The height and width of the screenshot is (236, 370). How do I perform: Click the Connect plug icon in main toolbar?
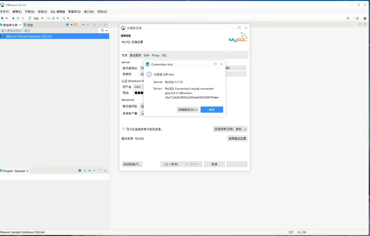tap(13, 18)
